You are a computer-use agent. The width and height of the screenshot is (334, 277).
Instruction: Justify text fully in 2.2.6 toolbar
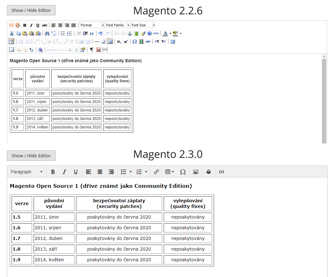74,25
